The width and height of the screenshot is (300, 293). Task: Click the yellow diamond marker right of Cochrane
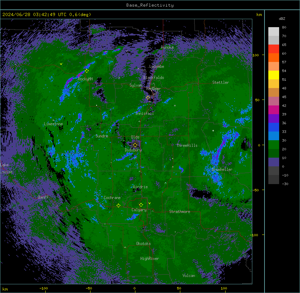coord(118,206)
